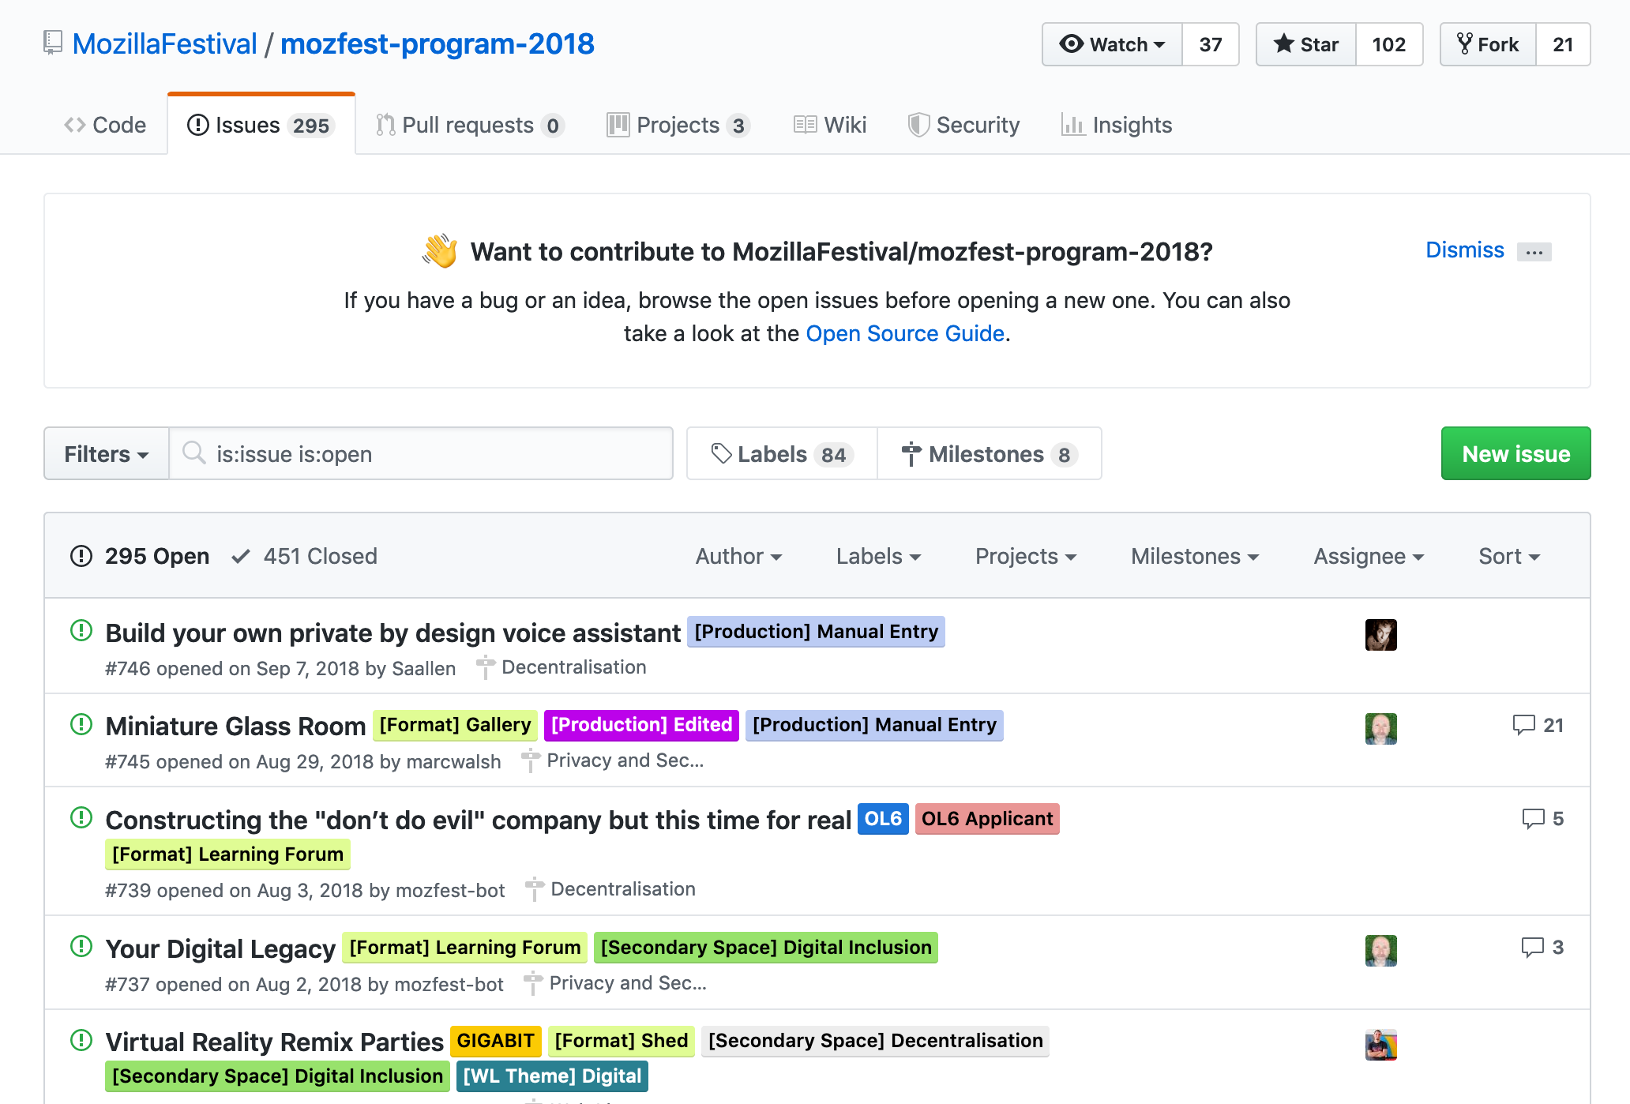Expand the Author filter dropdown
1630x1104 pixels.
pos(738,556)
